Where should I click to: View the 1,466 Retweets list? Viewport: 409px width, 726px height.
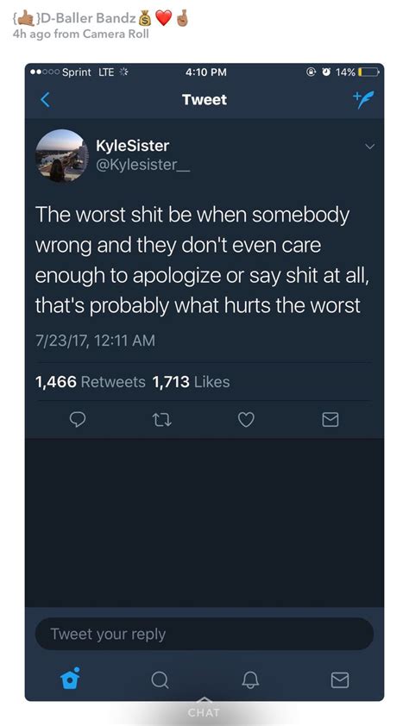91,382
